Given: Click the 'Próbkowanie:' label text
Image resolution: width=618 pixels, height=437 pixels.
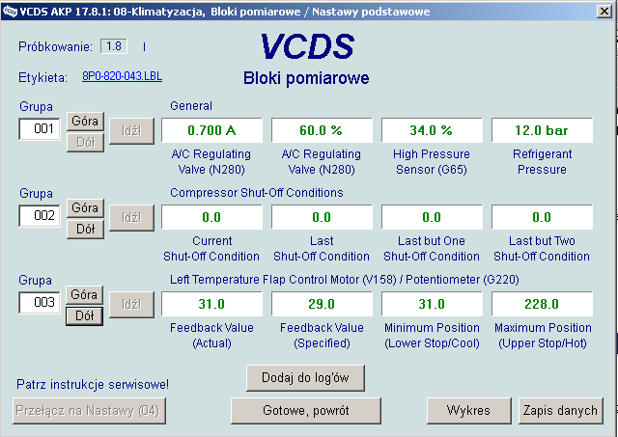Looking at the screenshot, I should coord(55,47).
